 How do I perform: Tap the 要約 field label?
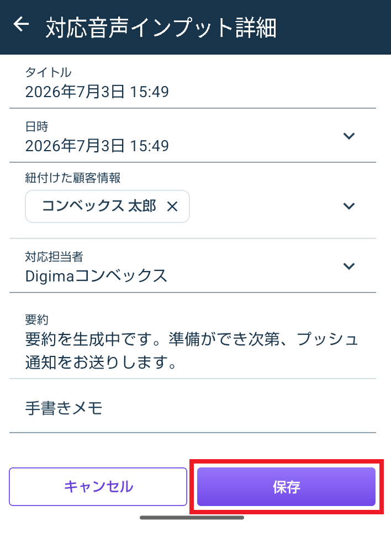coord(37,320)
